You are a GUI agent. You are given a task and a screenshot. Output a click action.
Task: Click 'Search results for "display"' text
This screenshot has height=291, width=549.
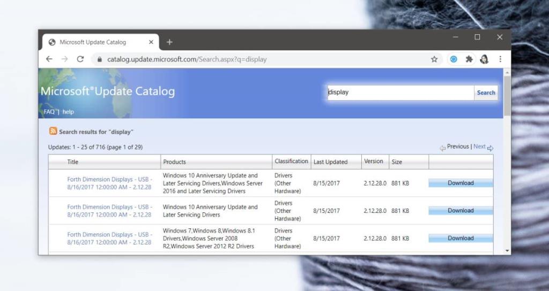pyautogui.click(x=97, y=132)
